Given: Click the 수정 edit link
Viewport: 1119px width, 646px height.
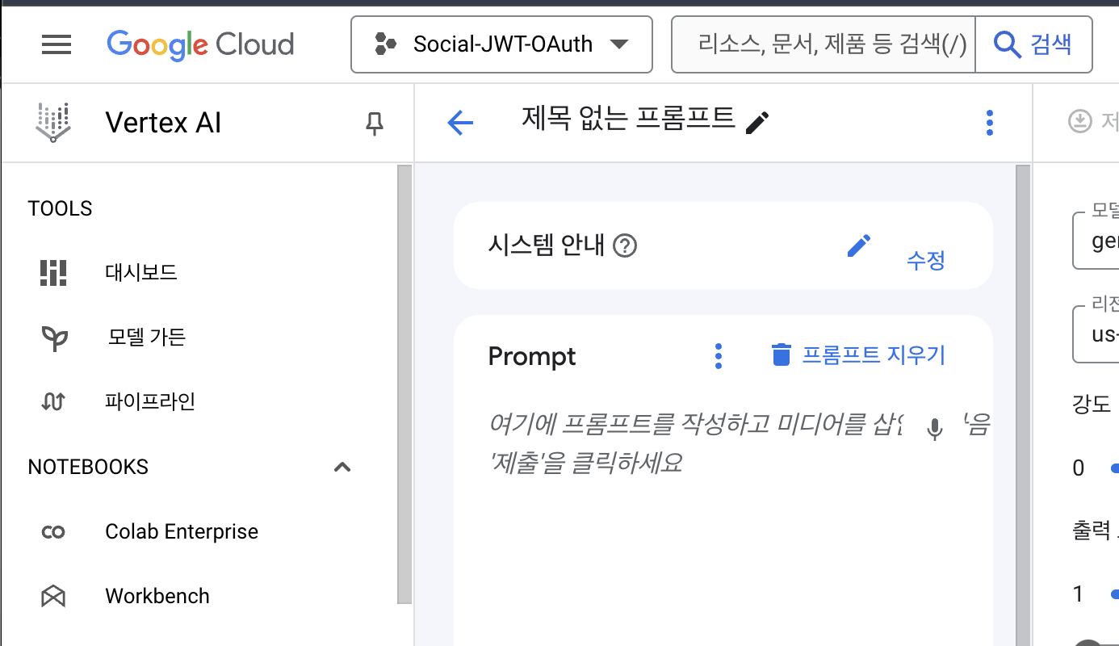Looking at the screenshot, I should 925,260.
